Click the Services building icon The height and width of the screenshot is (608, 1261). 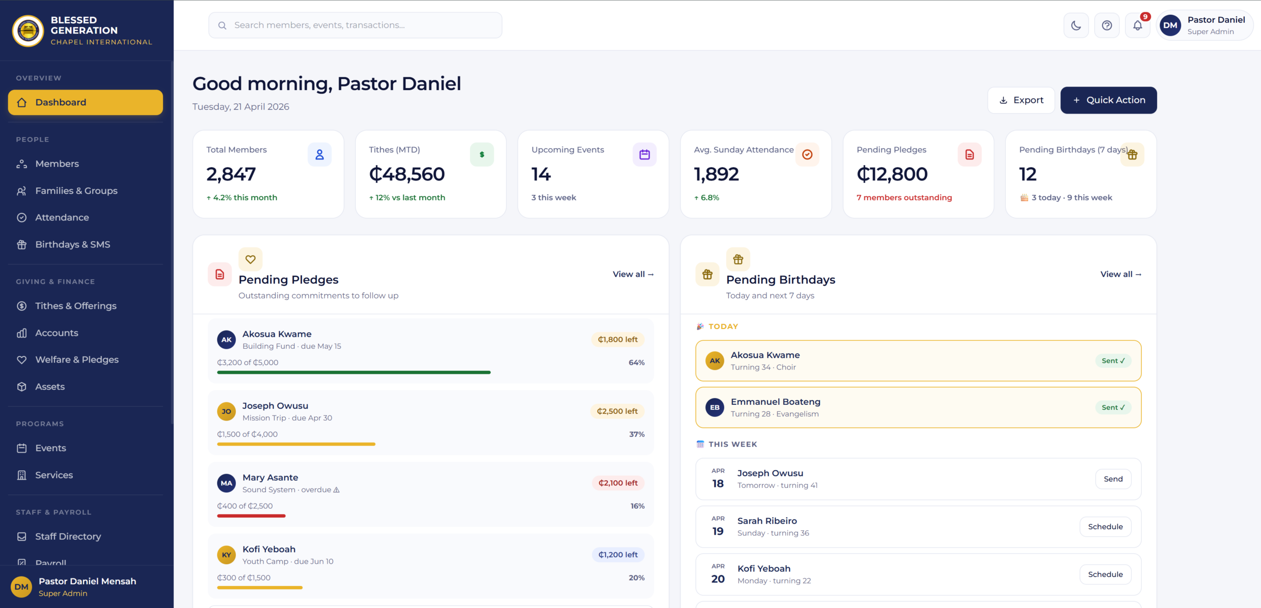(x=22, y=475)
